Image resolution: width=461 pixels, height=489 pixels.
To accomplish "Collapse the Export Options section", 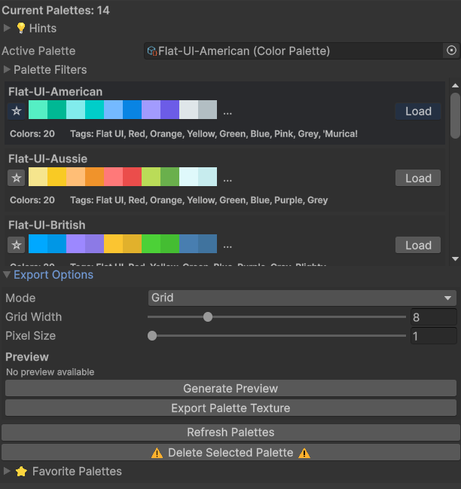I will [7, 274].
